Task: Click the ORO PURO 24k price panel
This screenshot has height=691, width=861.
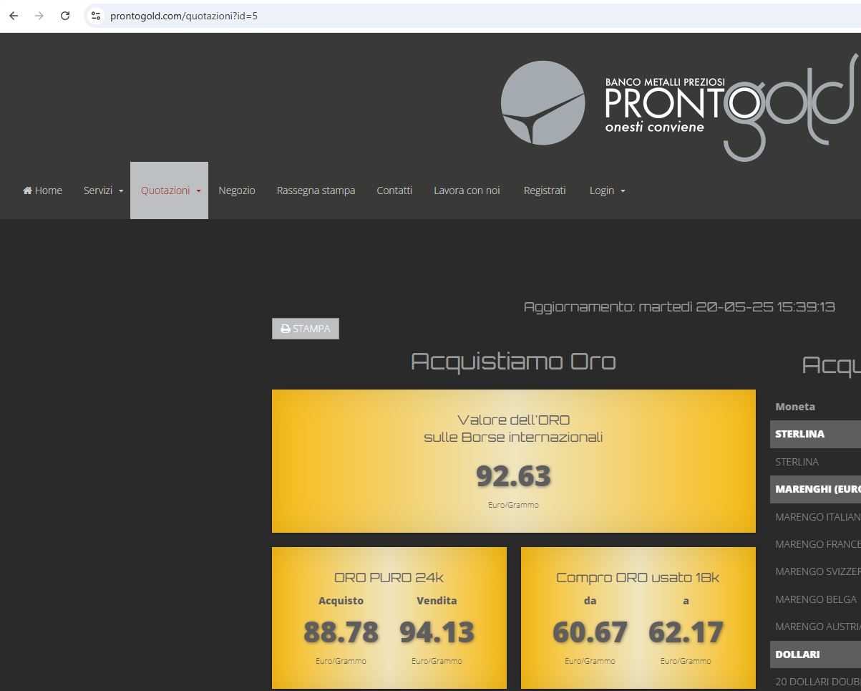Action: click(x=389, y=617)
